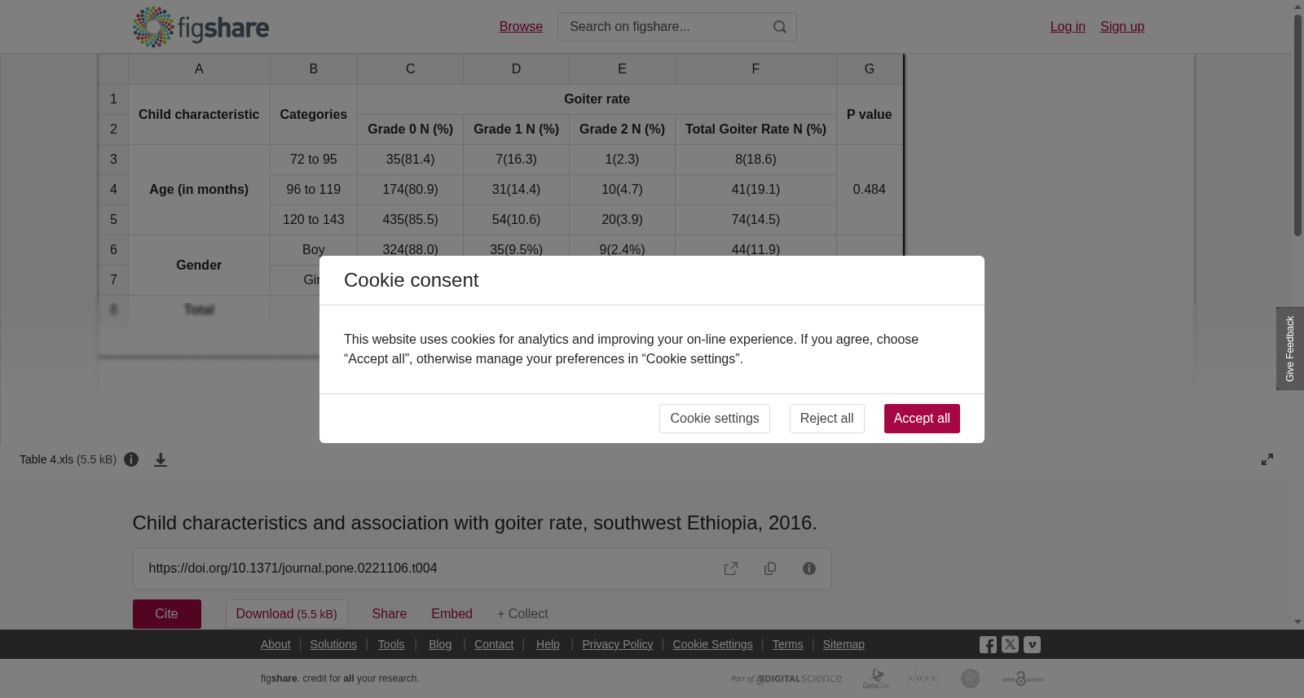Open the About footer link

pos(275,644)
